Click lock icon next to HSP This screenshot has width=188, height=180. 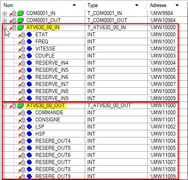tap(23, 134)
